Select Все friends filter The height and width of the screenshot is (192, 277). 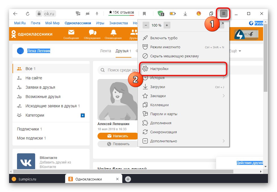point(51,69)
